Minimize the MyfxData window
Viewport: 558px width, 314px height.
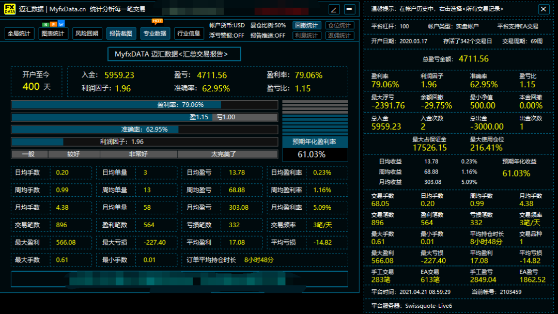[x=350, y=9]
